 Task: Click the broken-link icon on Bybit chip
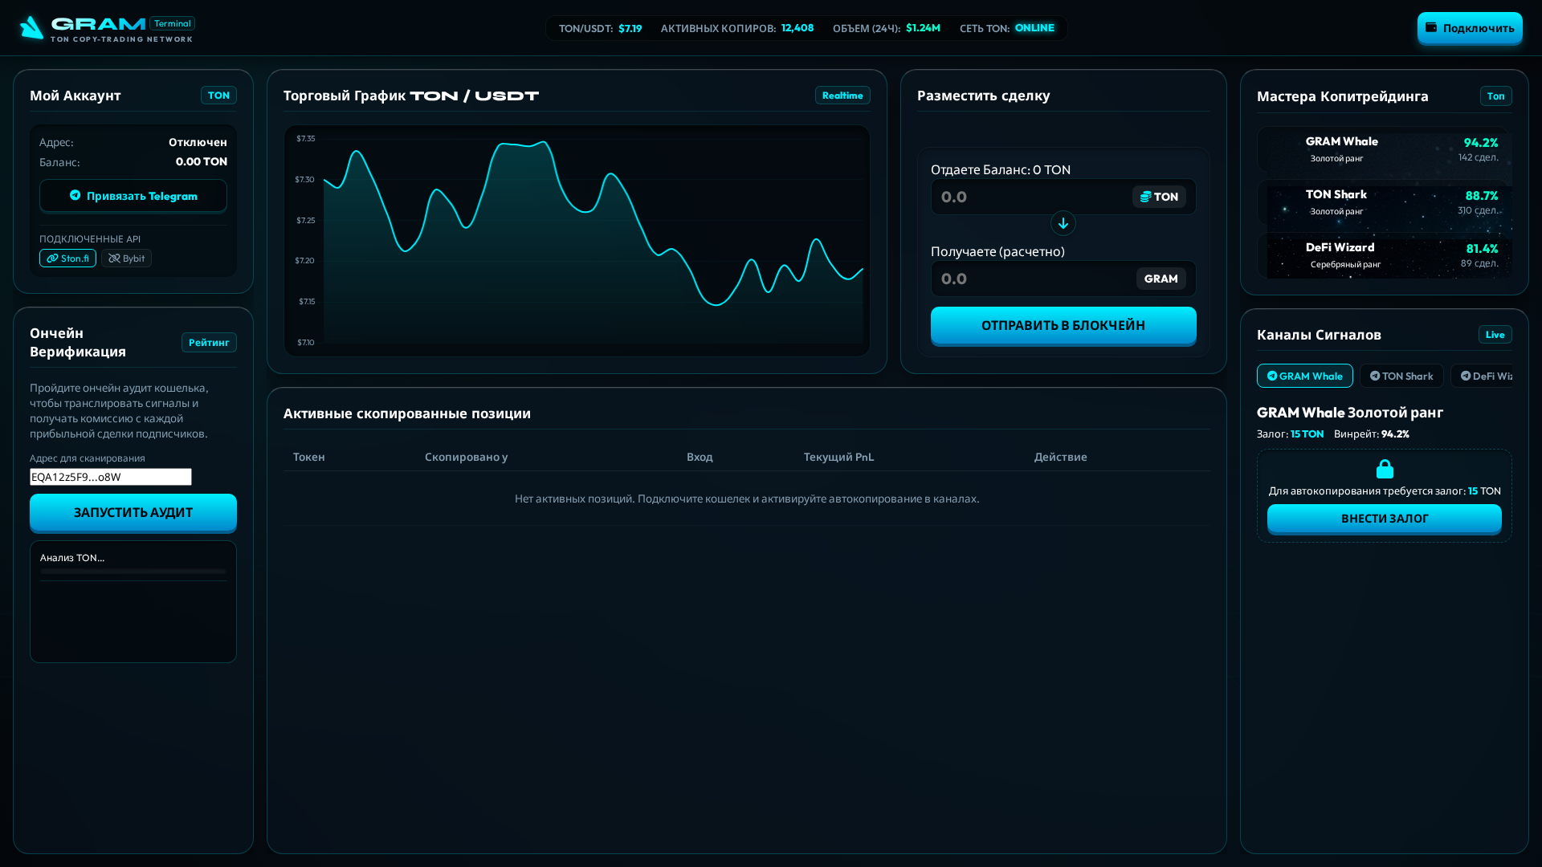114,258
